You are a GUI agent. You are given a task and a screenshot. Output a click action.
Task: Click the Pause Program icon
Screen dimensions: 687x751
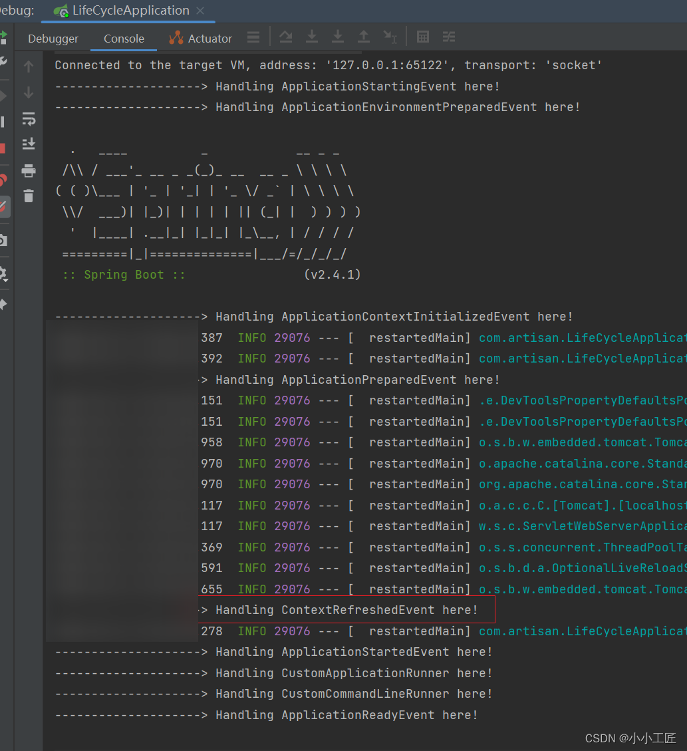(3, 122)
